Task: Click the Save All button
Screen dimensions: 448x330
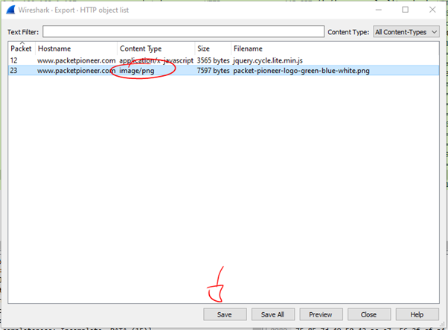Action: (x=273, y=314)
